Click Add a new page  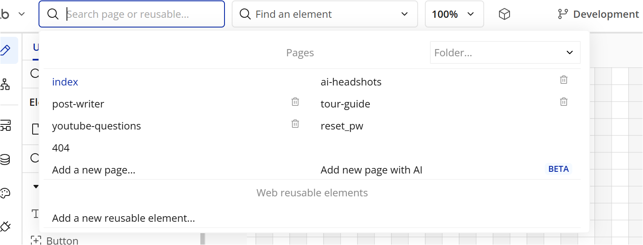(94, 170)
